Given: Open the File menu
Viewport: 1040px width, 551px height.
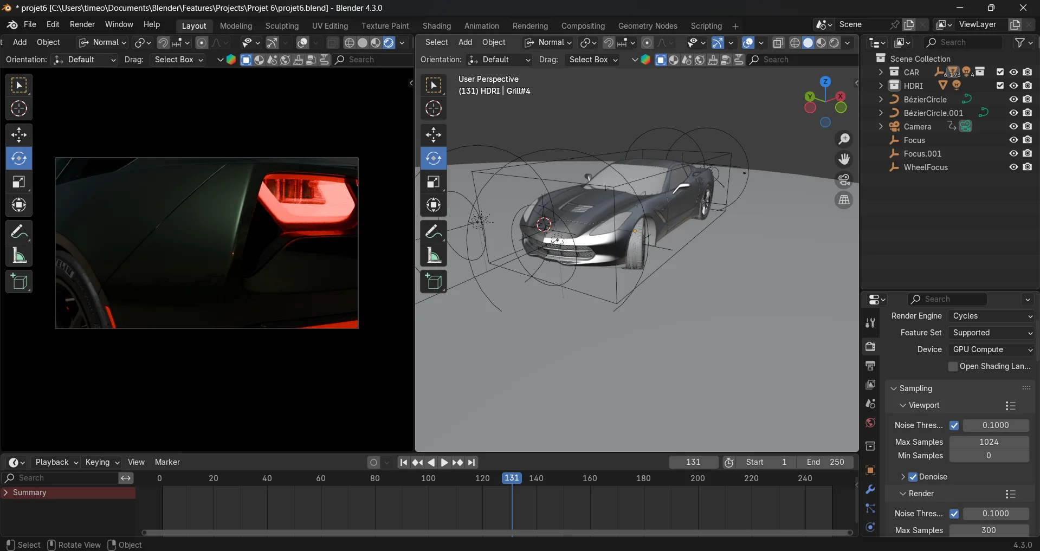Looking at the screenshot, I should 30,24.
